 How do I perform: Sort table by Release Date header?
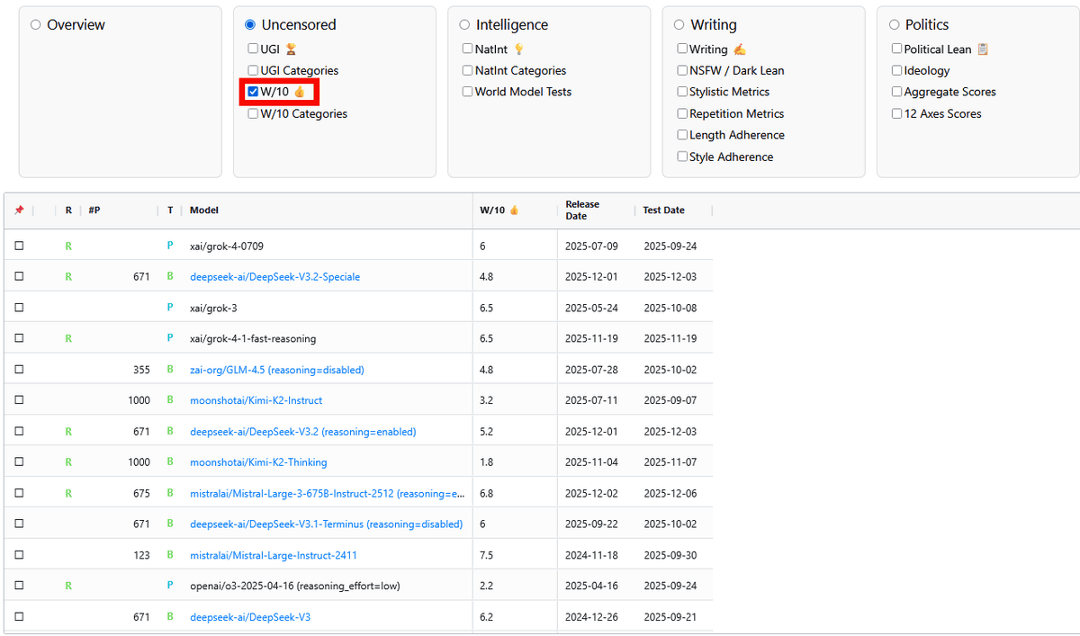[x=582, y=211]
